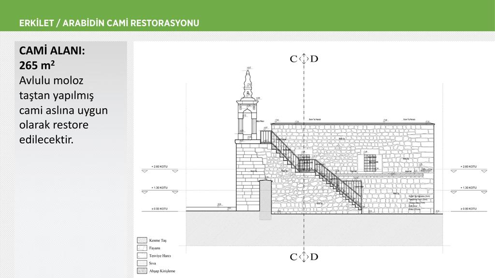Click the Kesme Taş legend hatch swatch
Screen dimensions: 495x278
click(x=142, y=240)
